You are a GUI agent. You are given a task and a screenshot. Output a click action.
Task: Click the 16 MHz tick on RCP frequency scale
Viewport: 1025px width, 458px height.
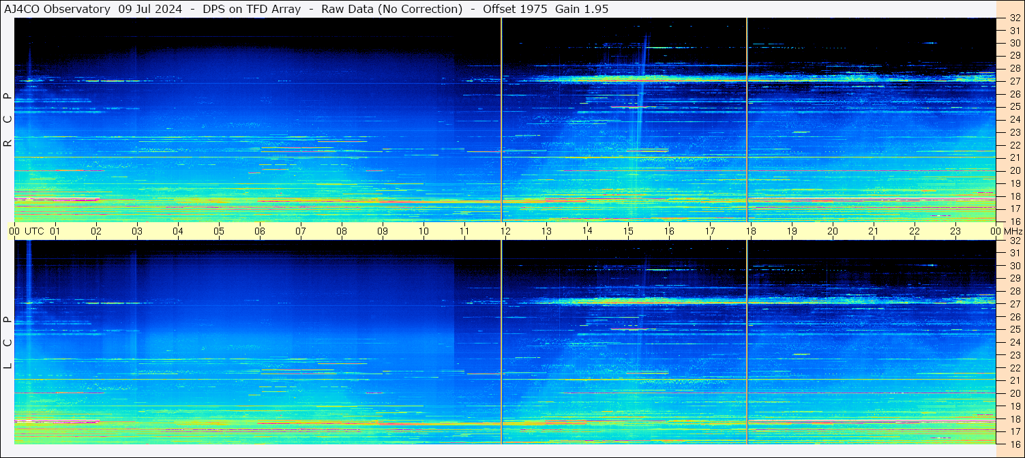(x=1015, y=222)
